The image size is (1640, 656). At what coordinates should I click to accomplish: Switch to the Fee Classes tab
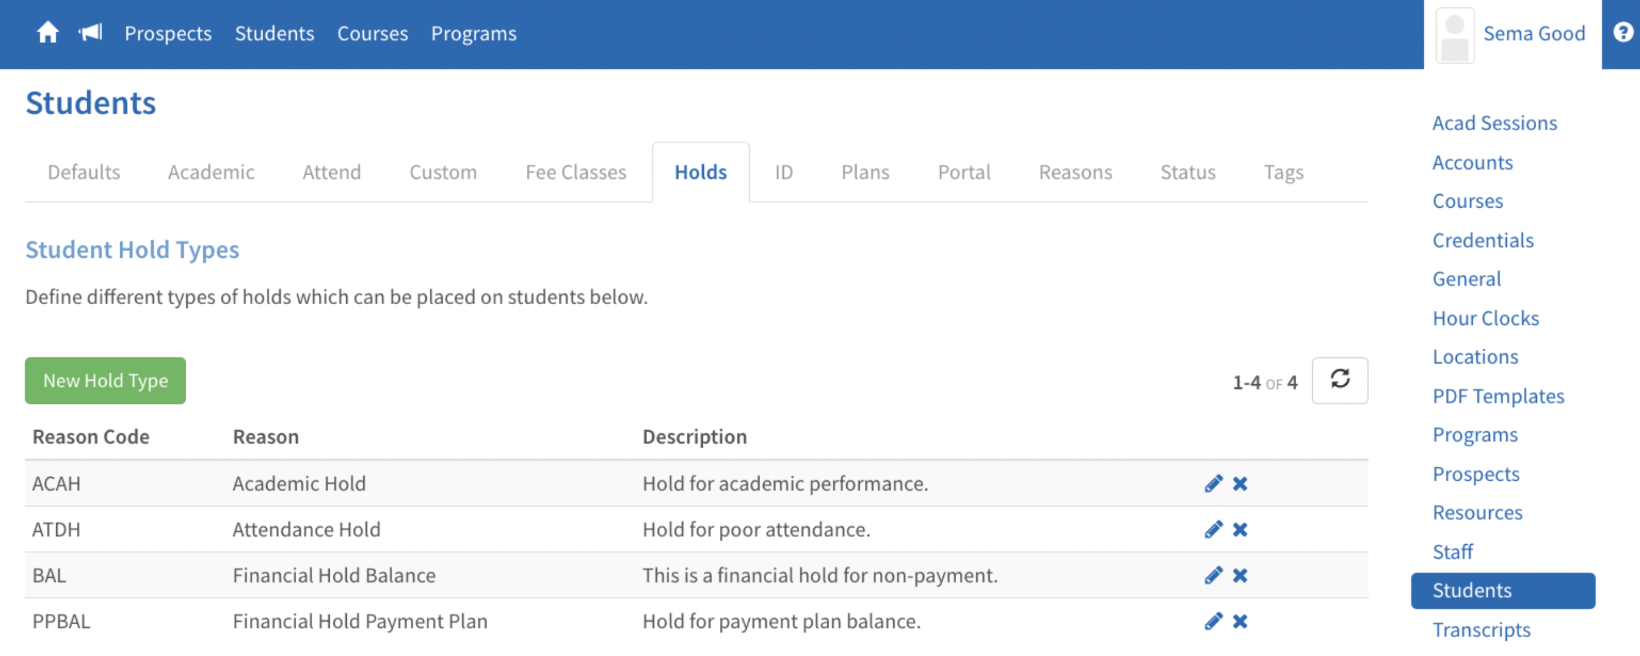click(x=576, y=172)
